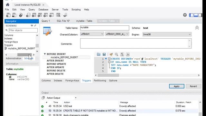The image size is (206, 116).
Task: Open the Server menu
Action: click(x=55, y=9)
